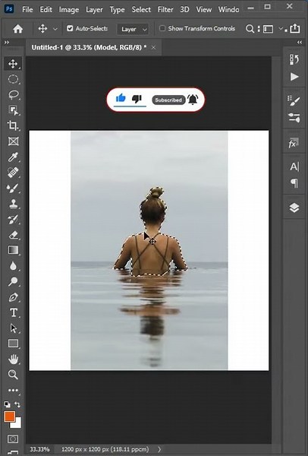This screenshot has width=308, height=456.
Task: Select the Move tool in the toolbox
Action: tap(13, 63)
